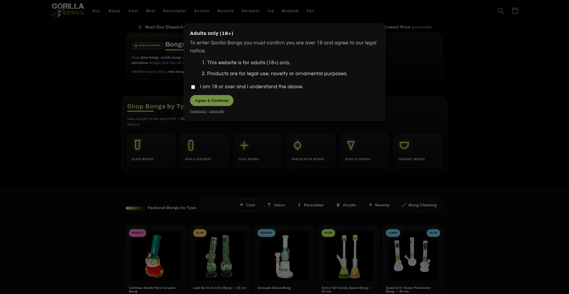Open the Ice menu item
The width and height of the screenshot is (569, 294).
tap(270, 11)
